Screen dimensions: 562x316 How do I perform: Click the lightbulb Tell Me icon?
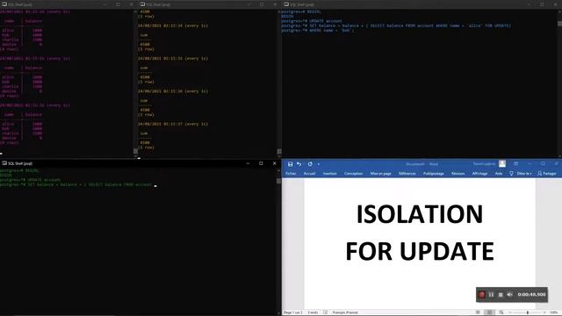511,174
